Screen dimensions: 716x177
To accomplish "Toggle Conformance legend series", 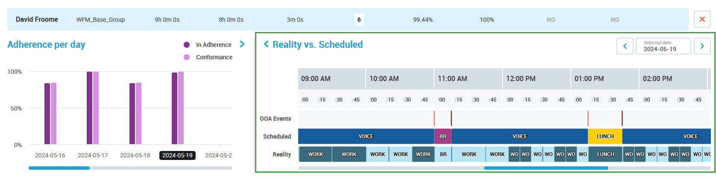I will point(187,57).
